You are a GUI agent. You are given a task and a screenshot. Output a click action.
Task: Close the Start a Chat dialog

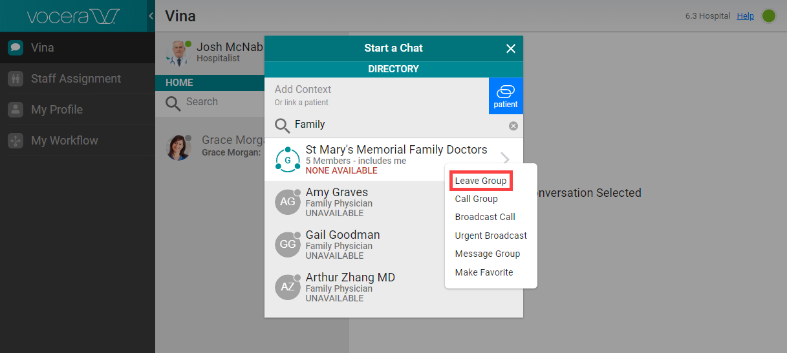[511, 48]
